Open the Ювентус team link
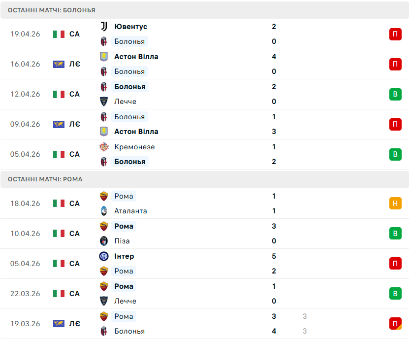The image size is (410, 340). (131, 27)
